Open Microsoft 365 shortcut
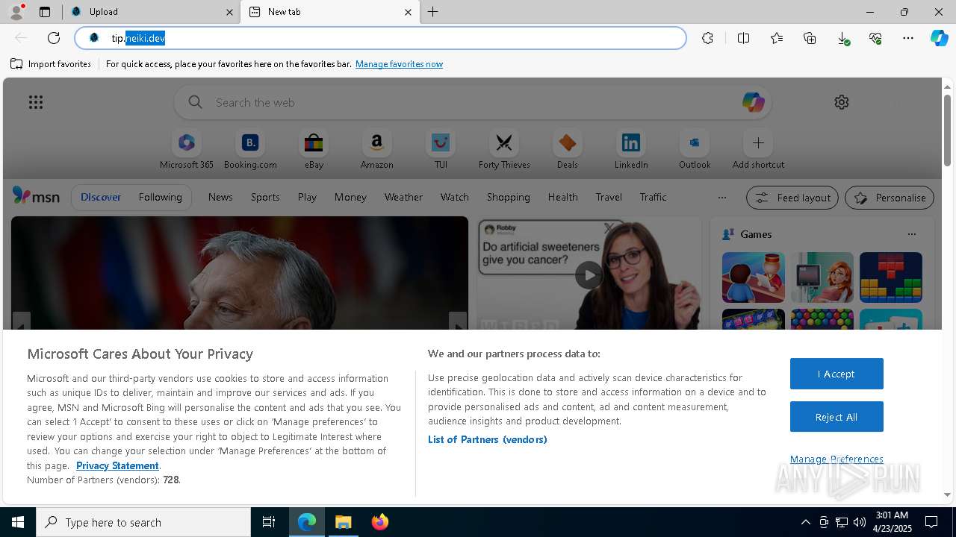956x537 pixels. click(187, 150)
